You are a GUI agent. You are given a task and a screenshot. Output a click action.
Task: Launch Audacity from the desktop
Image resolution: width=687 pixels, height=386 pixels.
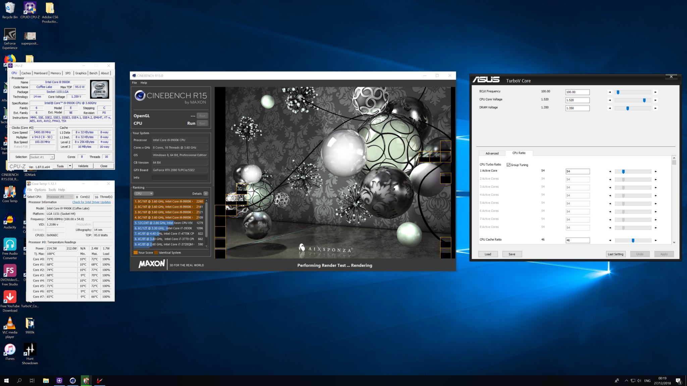[x=10, y=221]
